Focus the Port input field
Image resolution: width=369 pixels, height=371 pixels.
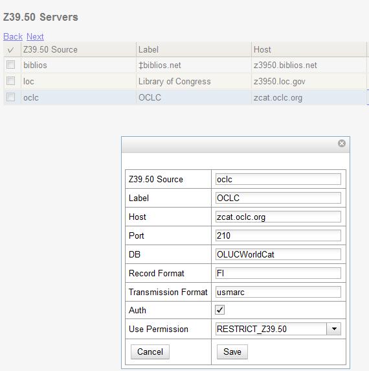(x=278, y=235)
